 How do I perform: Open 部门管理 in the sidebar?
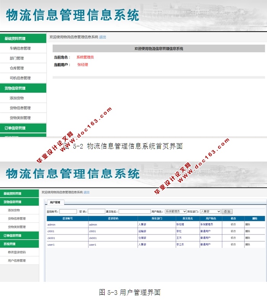tap(17, 58)
